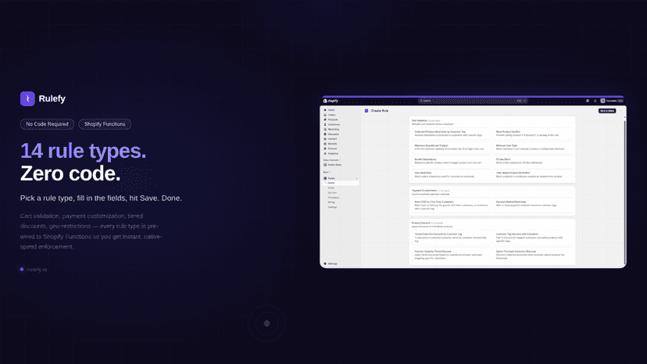647x364 pixels.
Task: Open Discounts in the Shopify sidebar
Action: click(333, 134)
